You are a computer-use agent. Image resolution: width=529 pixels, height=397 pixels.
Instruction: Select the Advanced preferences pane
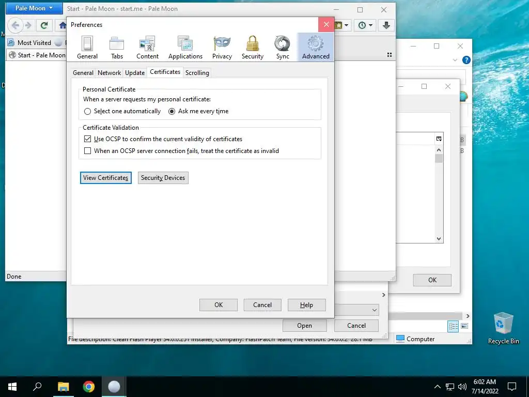tap(316, 48)
